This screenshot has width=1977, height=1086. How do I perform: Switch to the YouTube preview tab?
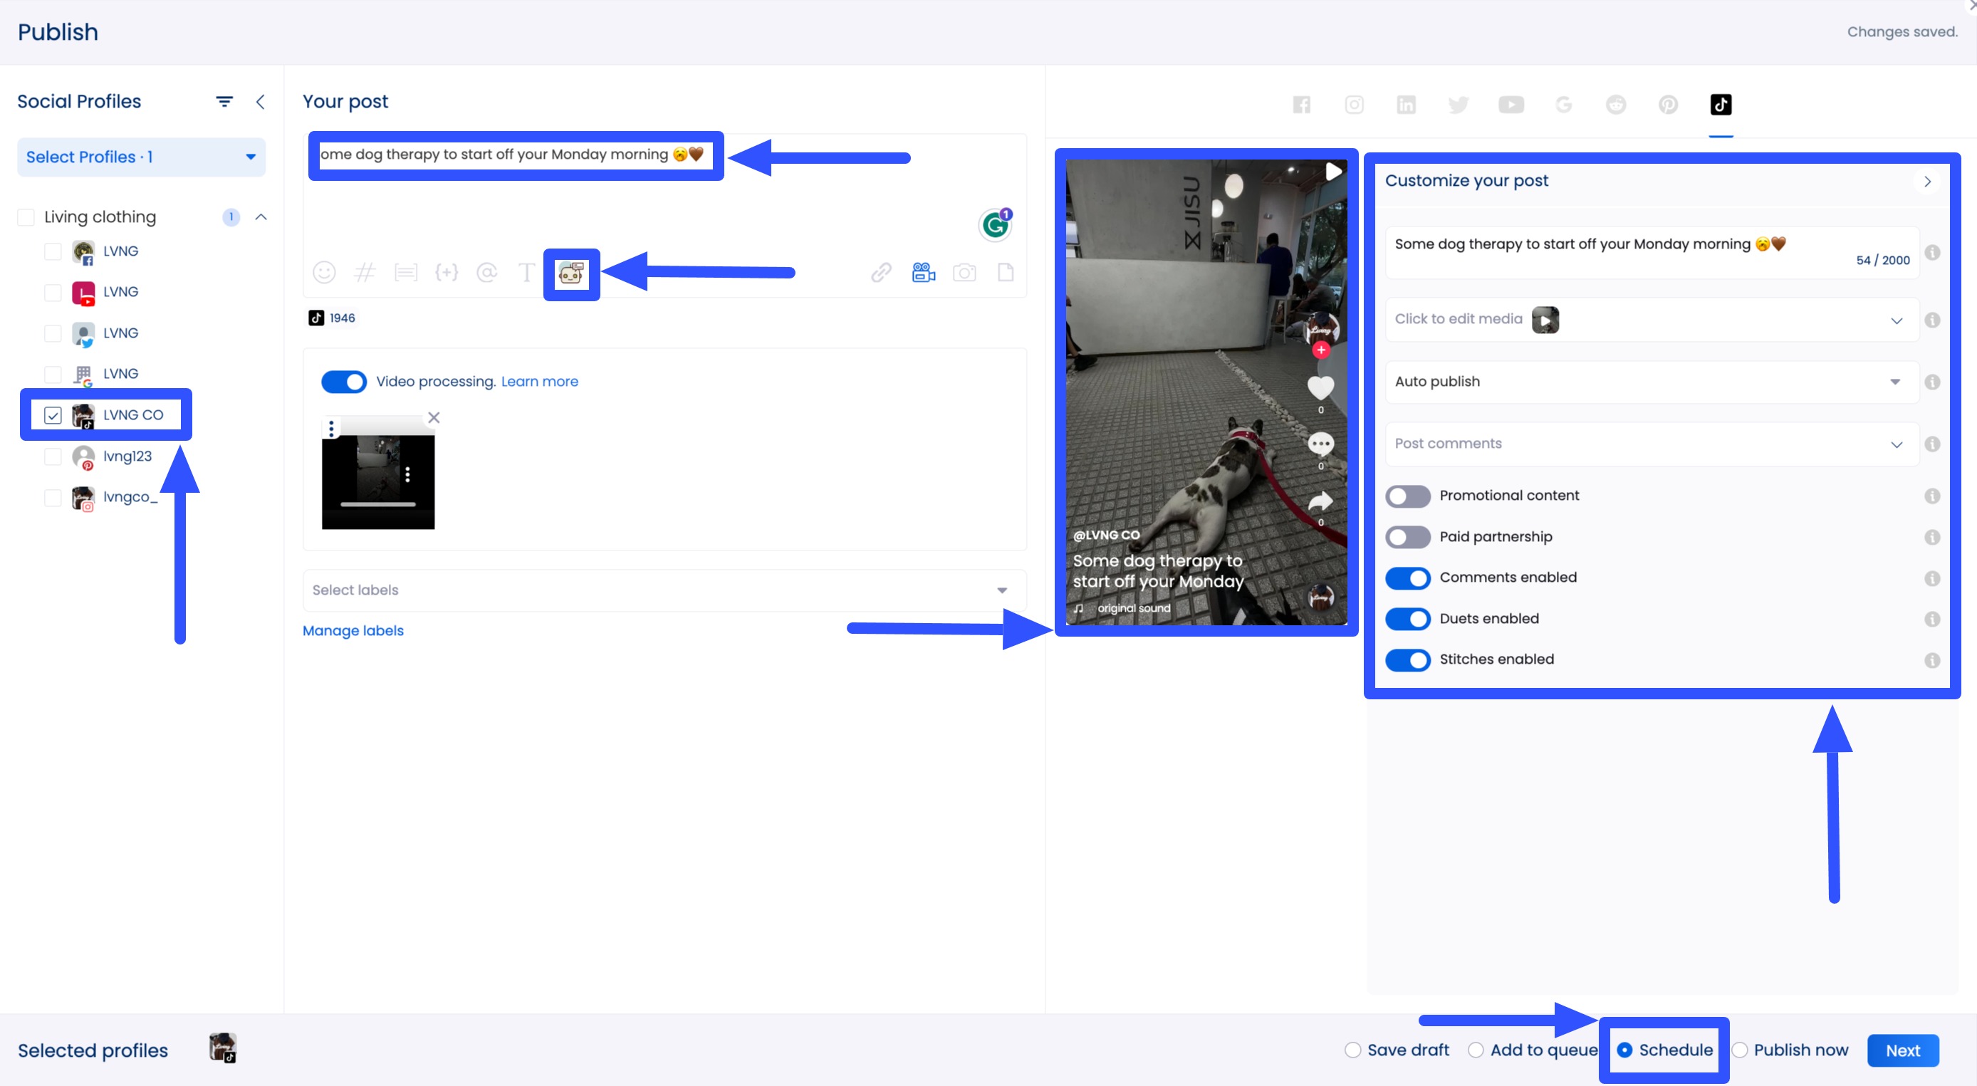1511,105
